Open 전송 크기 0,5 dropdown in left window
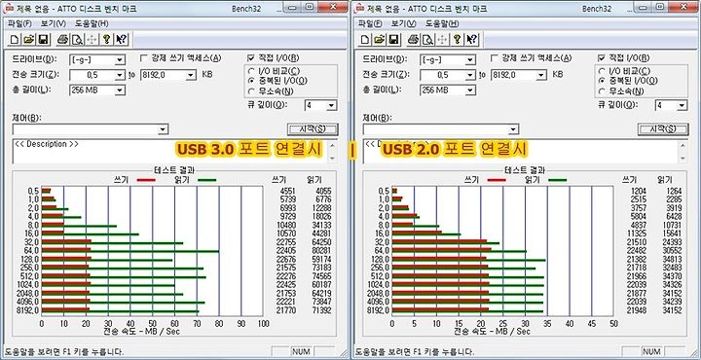This screenshot has width=701, height=360. click(120, 75)
